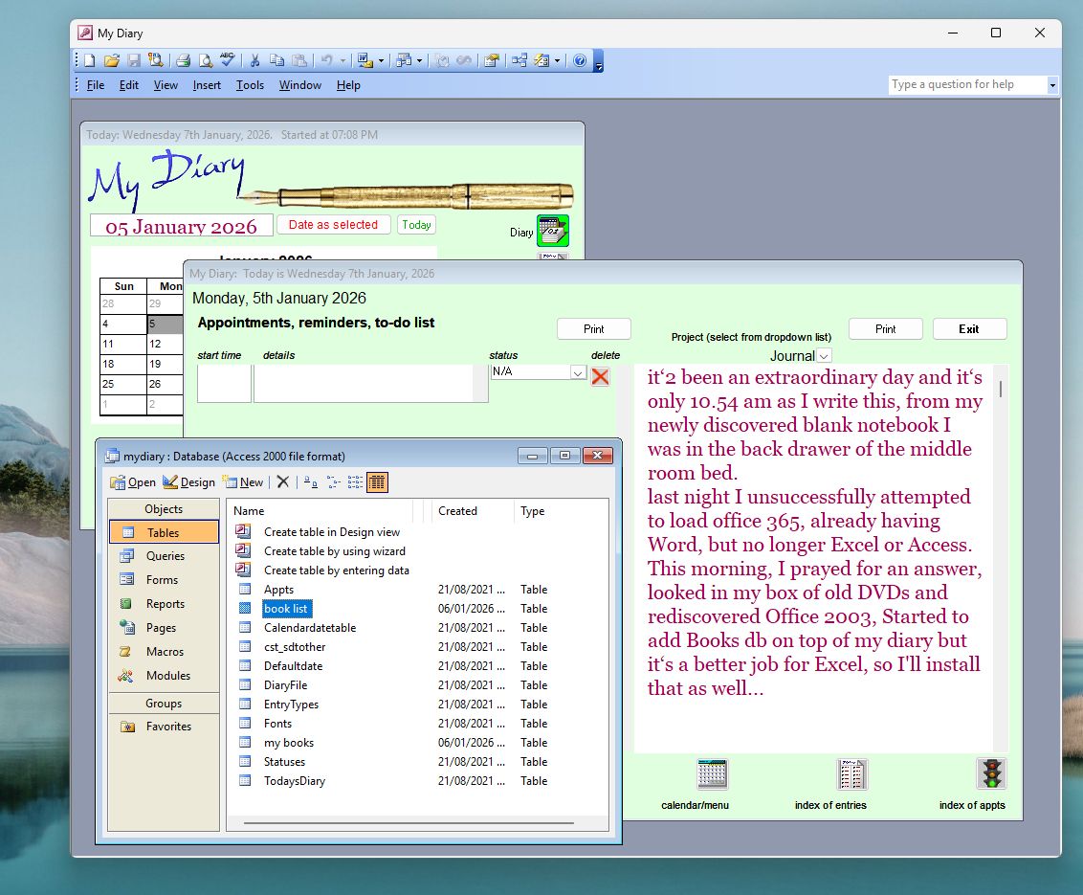The width and height of the screenshot is (1083, 895).
Task: Click the Spelling check toolbar icon
Action: coord(228,60)
